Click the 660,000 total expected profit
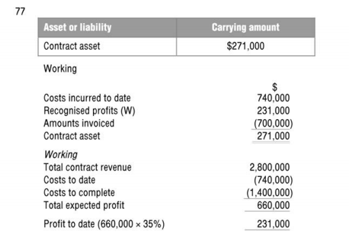 coord(274,206)
